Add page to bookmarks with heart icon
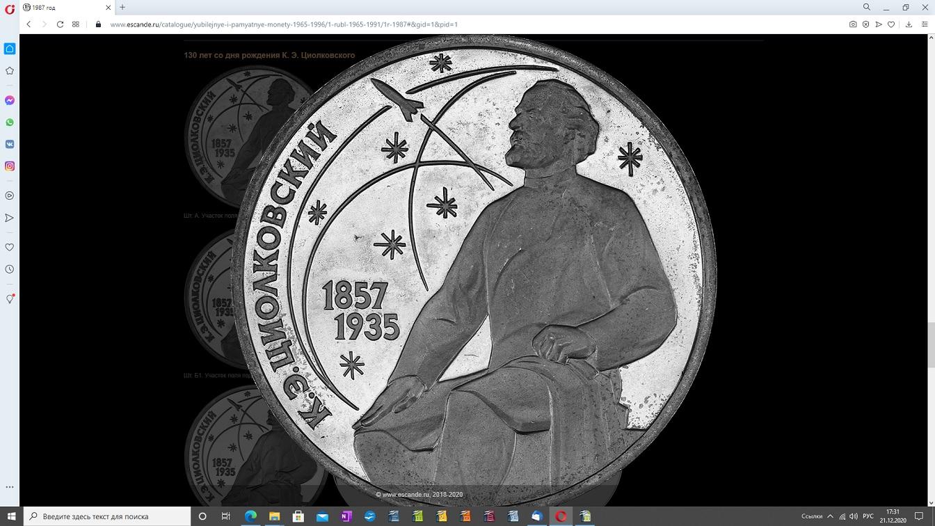Screen dimensions: 935x526 891,24
